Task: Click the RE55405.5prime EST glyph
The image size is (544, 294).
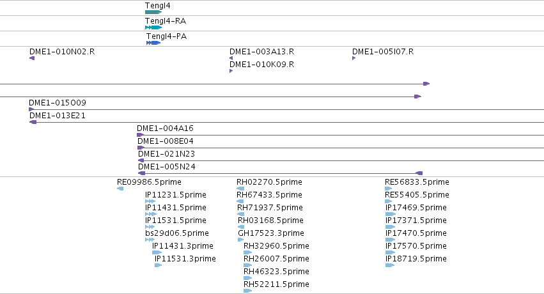Action: 388,201
